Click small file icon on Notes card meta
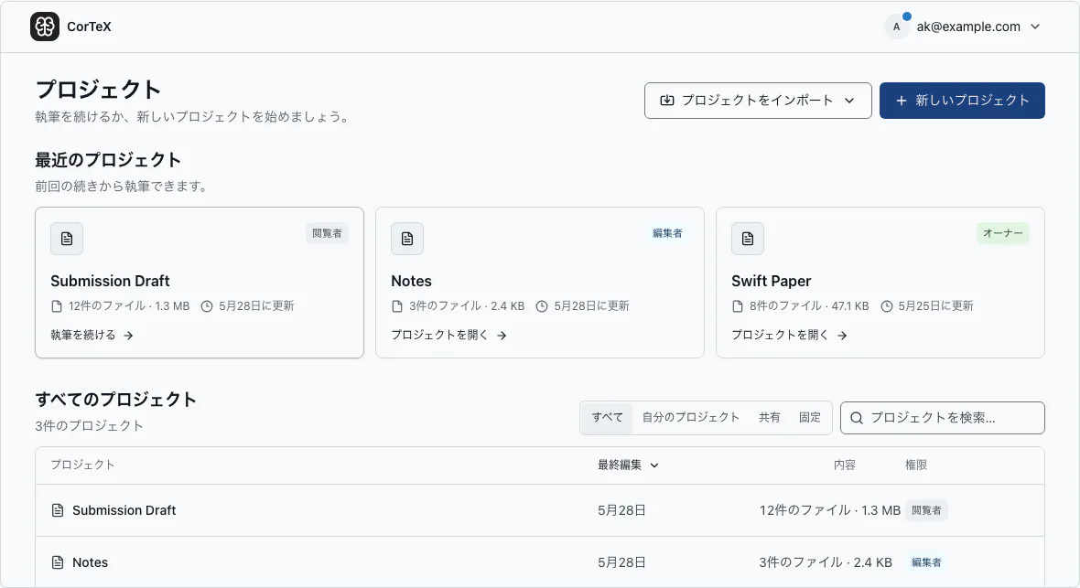 [397, 306]
